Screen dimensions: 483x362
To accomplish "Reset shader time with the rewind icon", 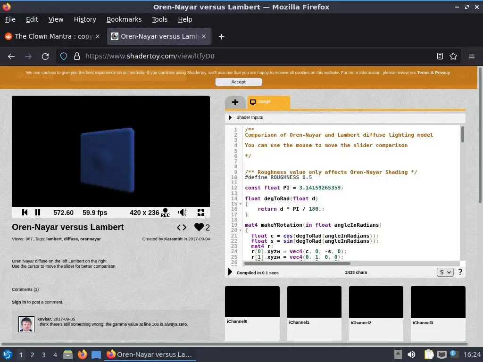I will 25,213.
